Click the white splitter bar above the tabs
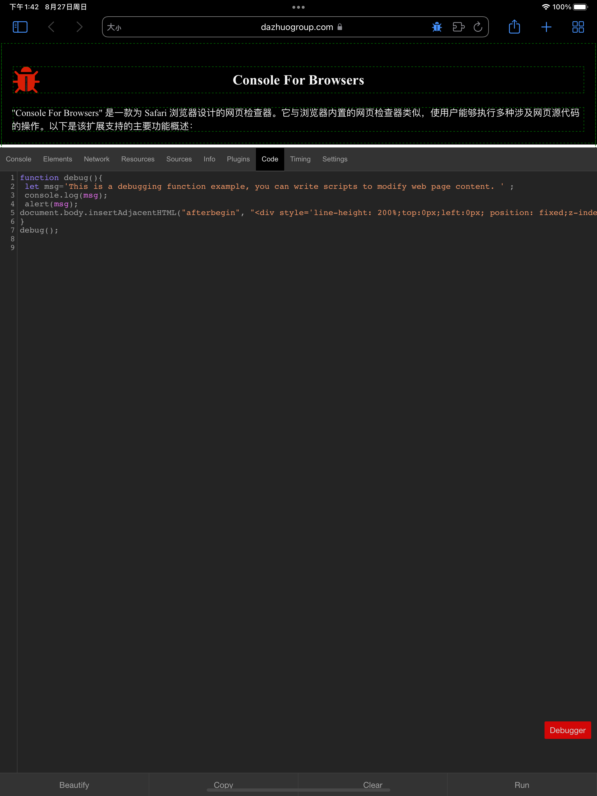597x796 pixels. coord(298,147)
